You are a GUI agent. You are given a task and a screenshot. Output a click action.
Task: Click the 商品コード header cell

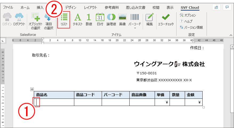click(88, 95)
